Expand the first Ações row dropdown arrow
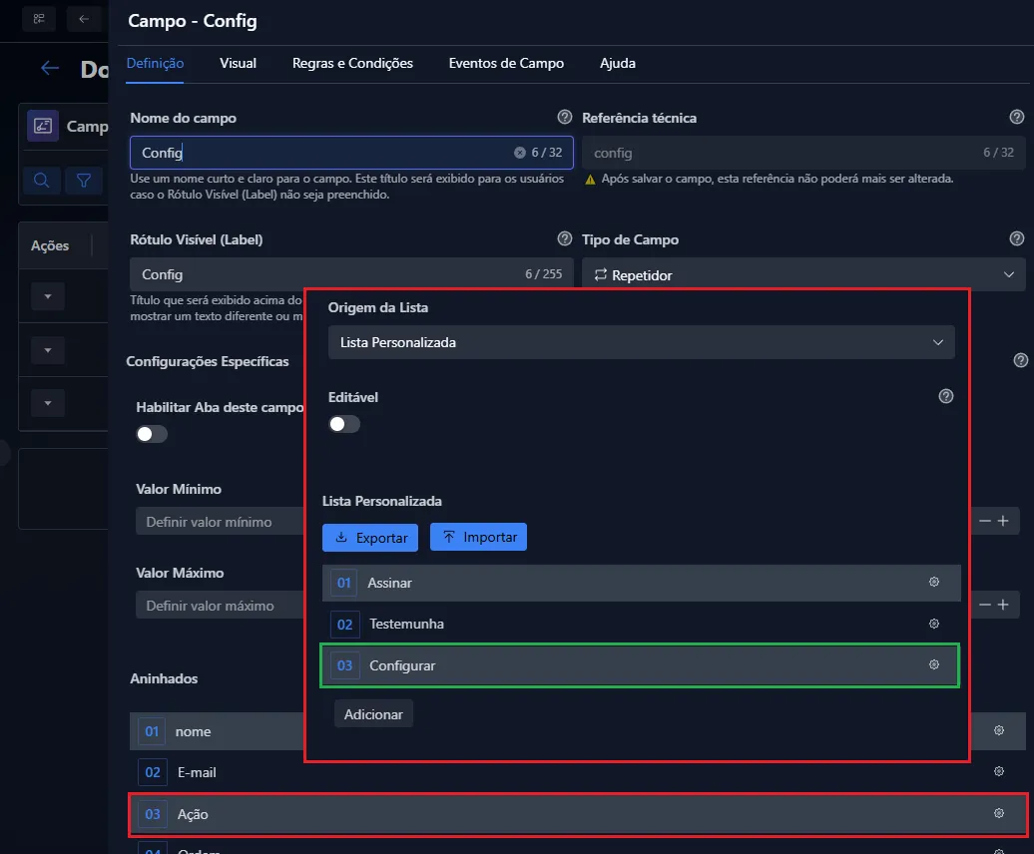 coord(48,296)
